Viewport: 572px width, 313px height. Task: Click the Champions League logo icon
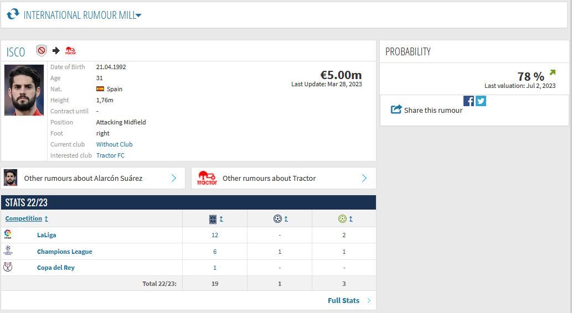click(8, 251)
